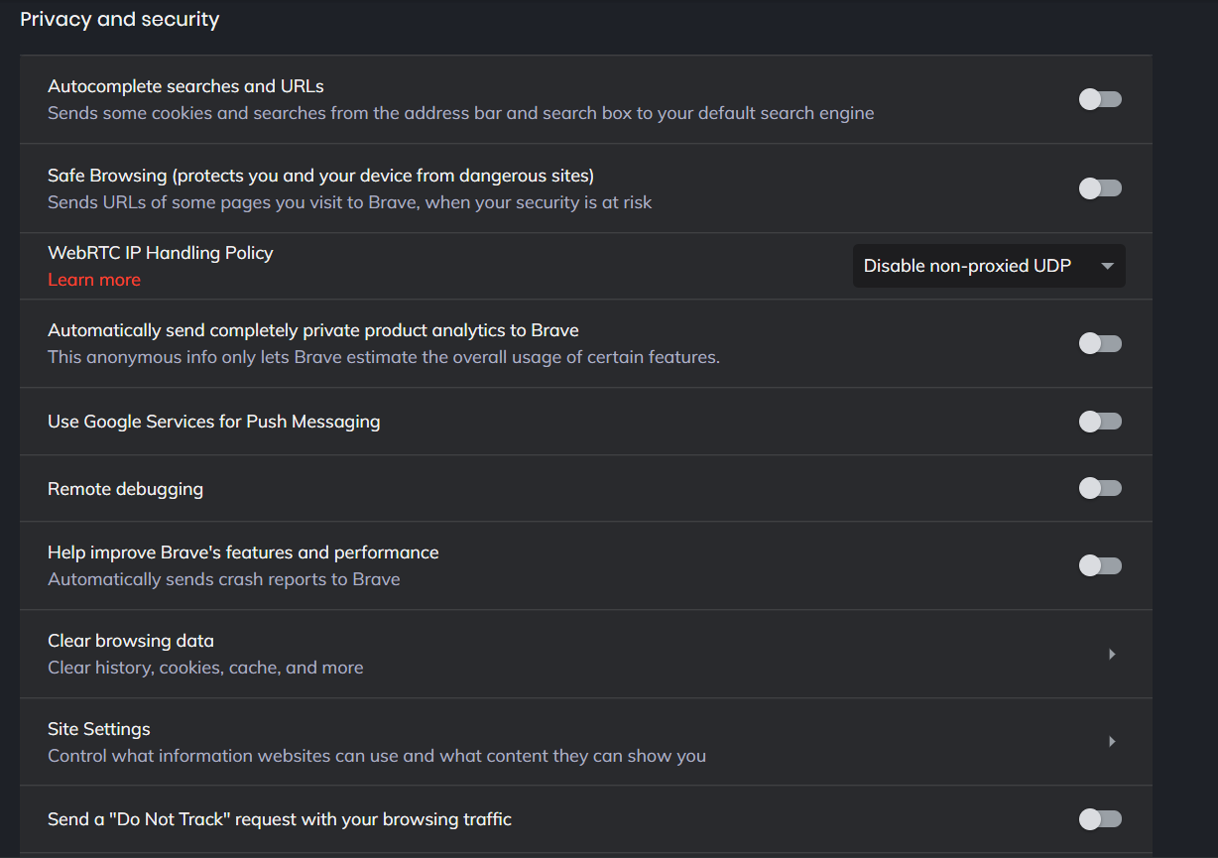
Task: Click the WebRTC IP Handling Policy label
Action: tap(161, 253)
